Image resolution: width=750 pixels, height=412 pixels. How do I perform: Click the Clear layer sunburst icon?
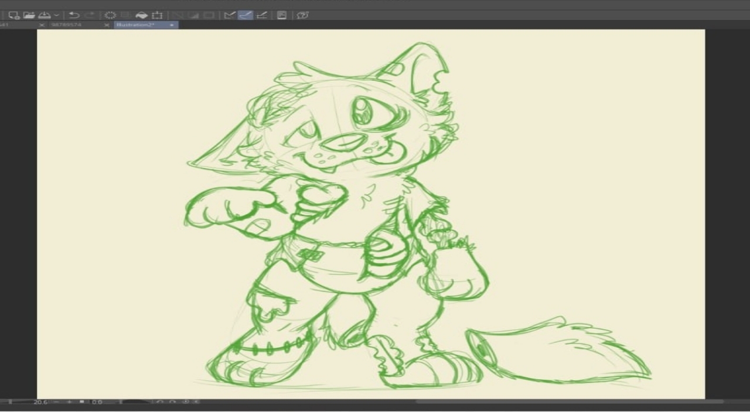tap(110, 15)
